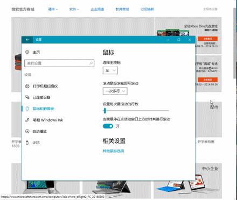Click the autoplay icon beside 自动播放

click(27, 131)
